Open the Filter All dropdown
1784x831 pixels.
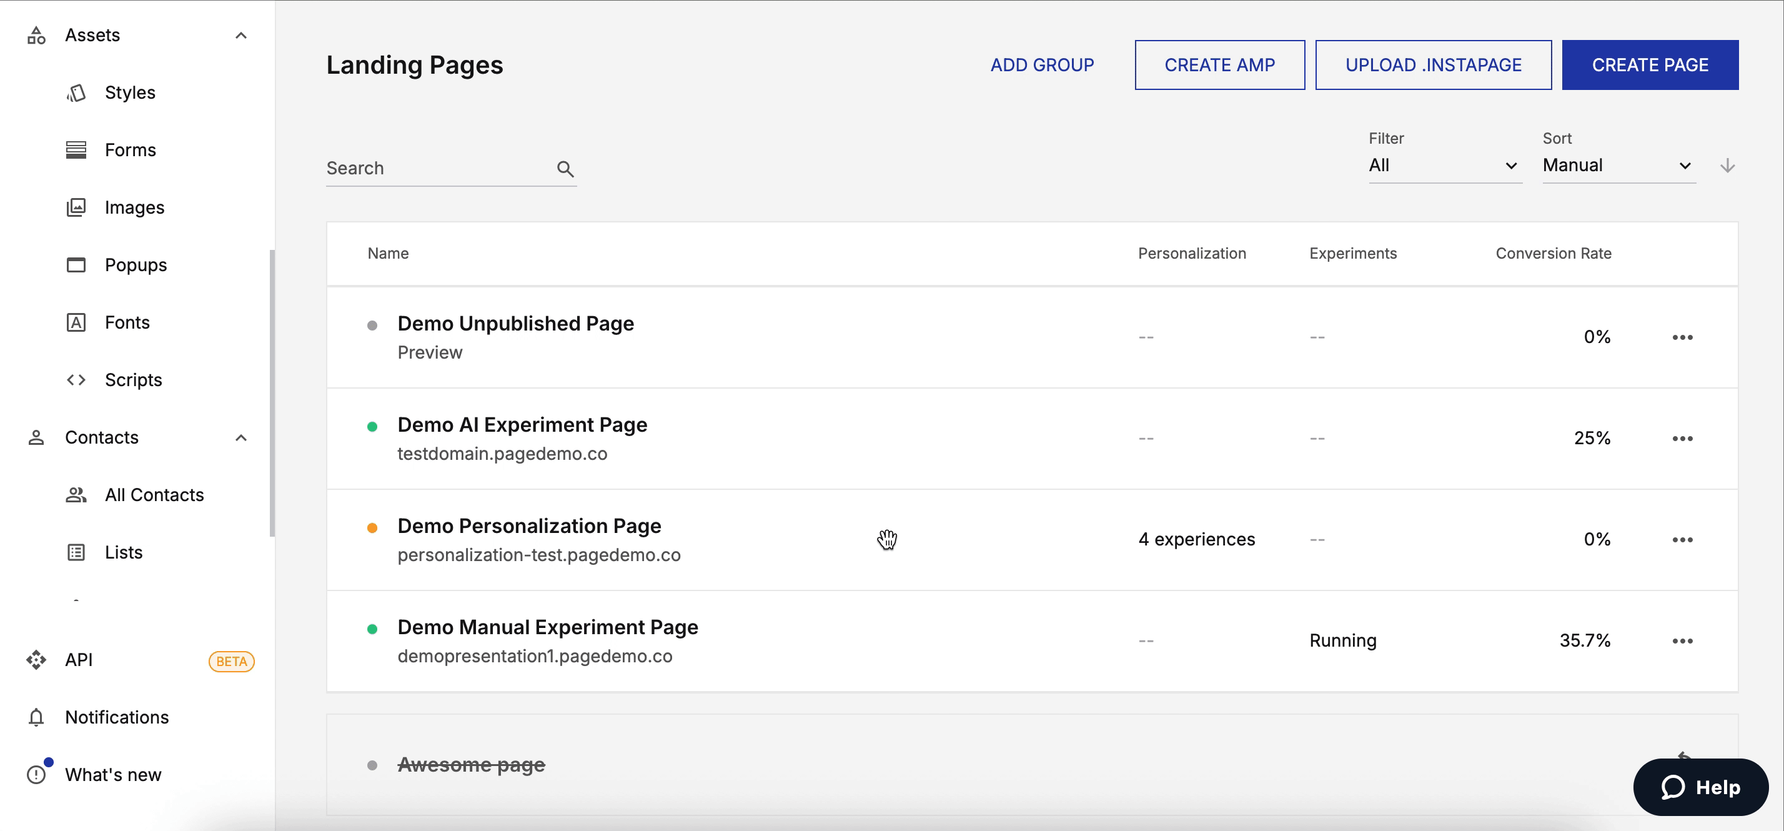(x=1444, y=166)
